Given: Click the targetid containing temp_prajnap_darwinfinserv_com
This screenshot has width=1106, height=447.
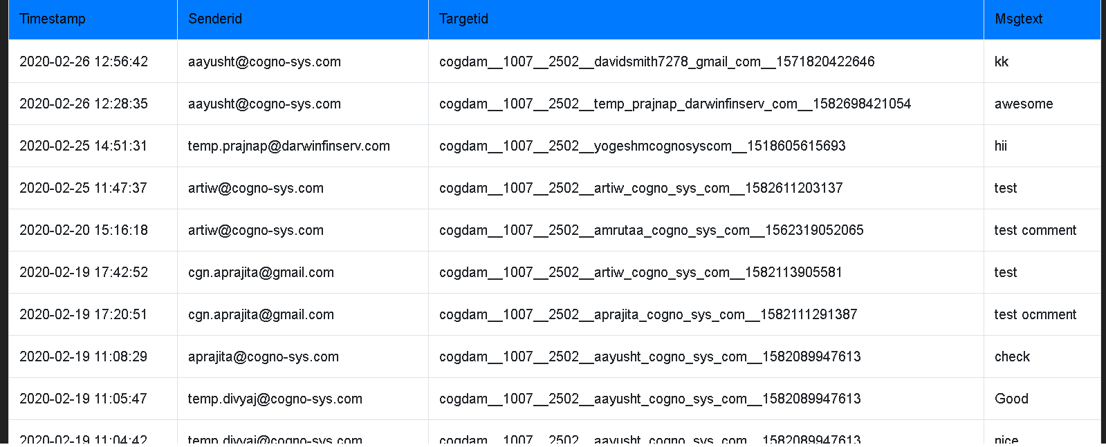Looking at the screenshot, I should coord(675,104).
